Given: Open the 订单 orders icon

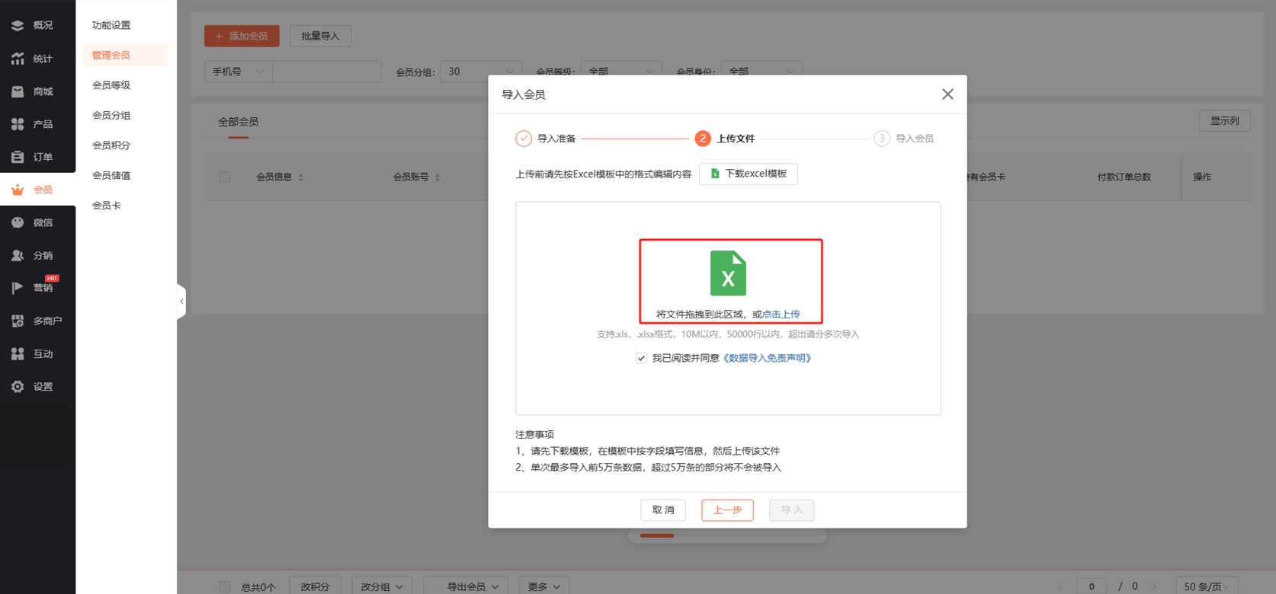Looking at the screenshot, I should click(x=18, y=157).
